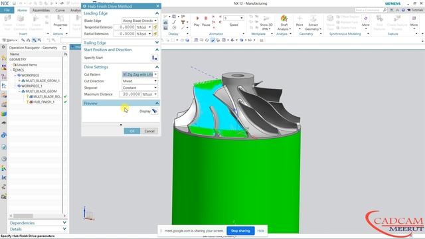Expand the MULTI_BLADE_GEOM_1 tree node

19,81
